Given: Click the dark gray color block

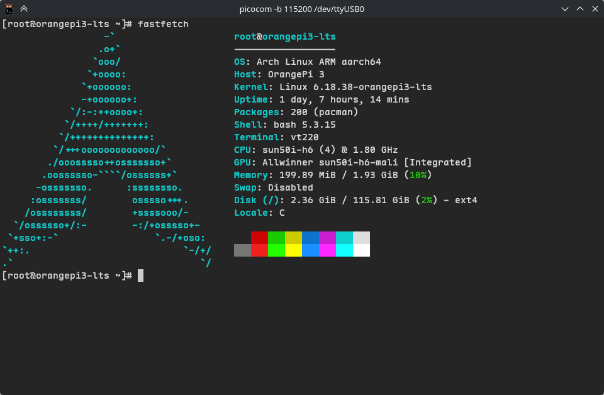Looking at the screenshot, I should (242, 250).
